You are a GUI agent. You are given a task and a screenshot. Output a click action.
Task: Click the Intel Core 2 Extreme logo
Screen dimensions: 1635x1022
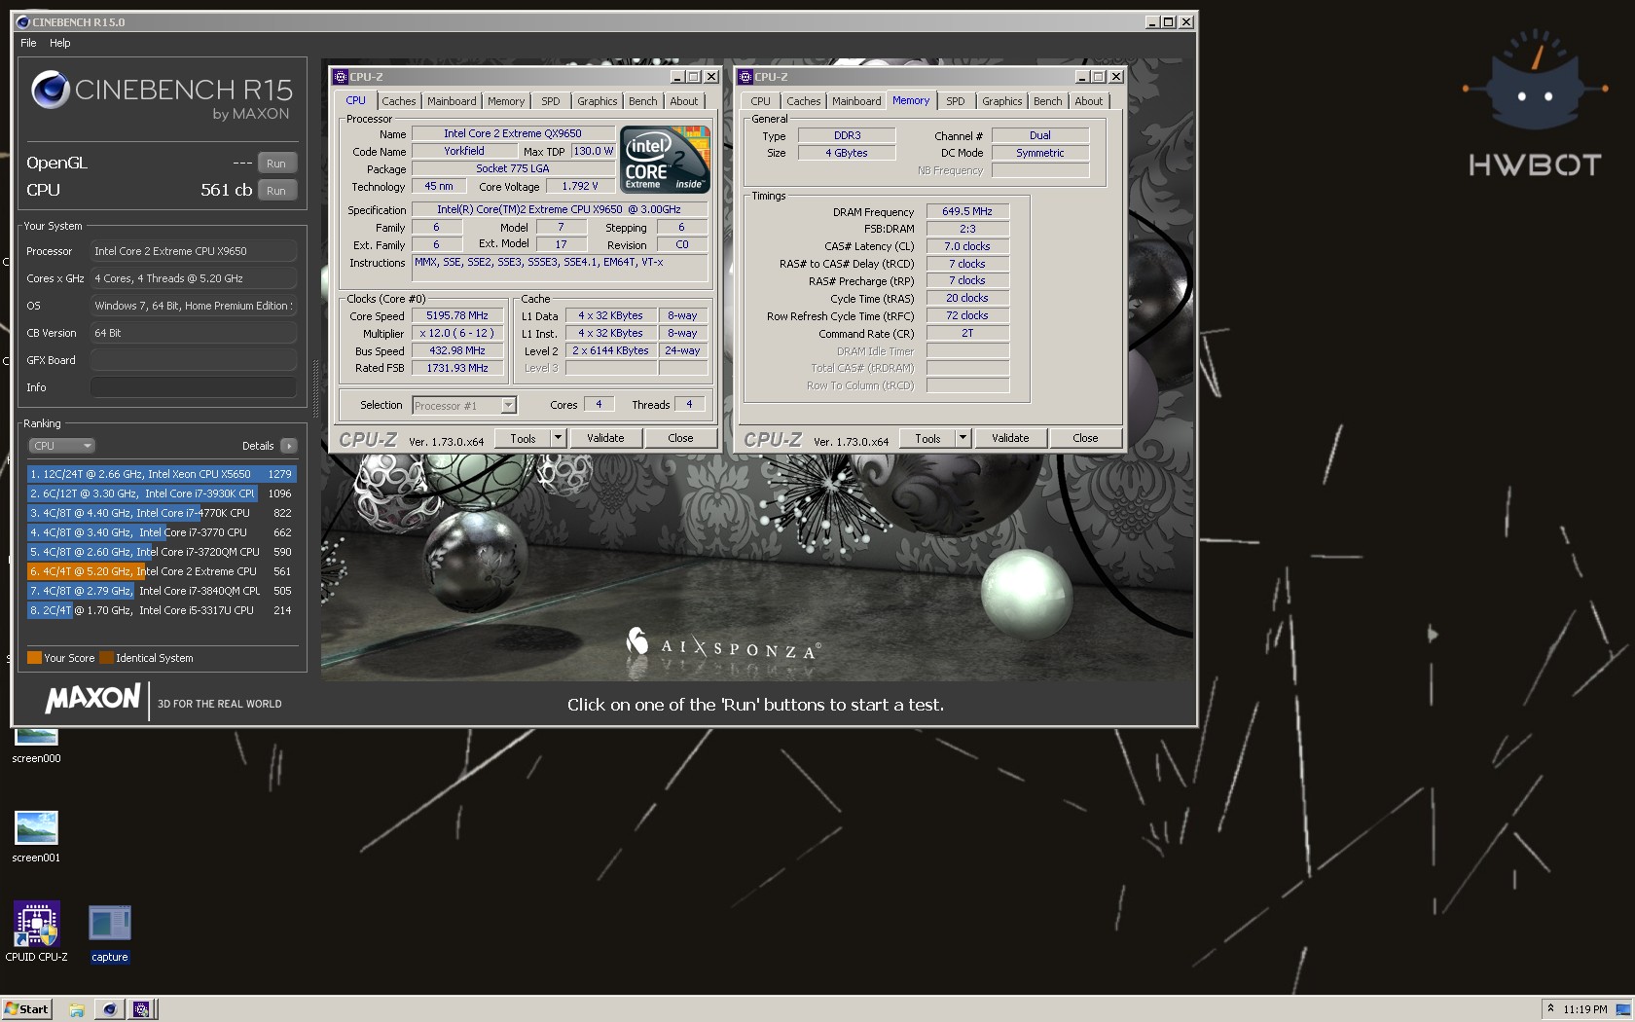point(665,160)
